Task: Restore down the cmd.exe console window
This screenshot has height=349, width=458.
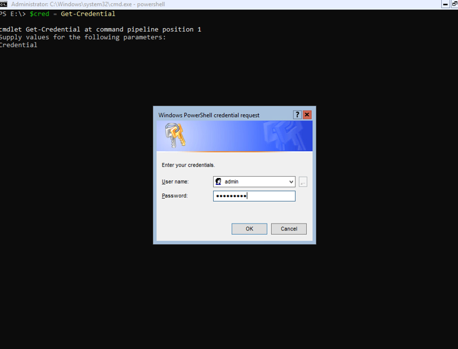Action: pyautogui.click(x=454, y=4)
